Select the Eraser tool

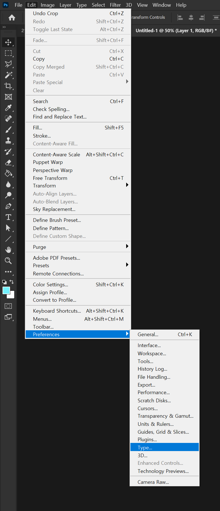pos(8,162)
